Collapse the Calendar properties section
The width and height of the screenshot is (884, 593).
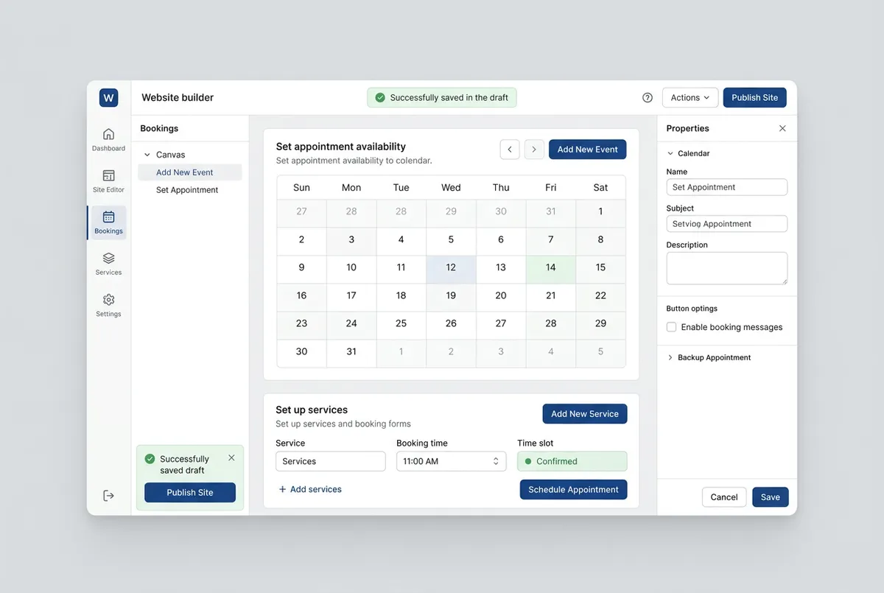[x=670, y=153]
